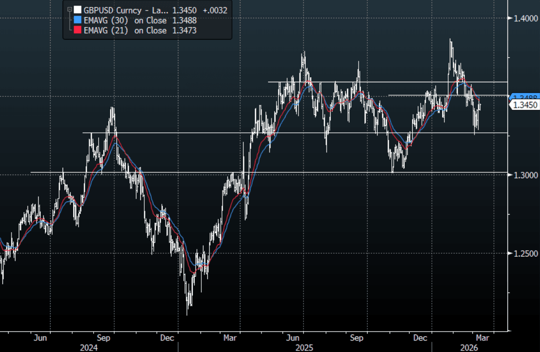Image resolution: width=540 pixels, height=352 pixels.
Task: Click the 1.2500 price axis label
Action: [x=525, y=254]
